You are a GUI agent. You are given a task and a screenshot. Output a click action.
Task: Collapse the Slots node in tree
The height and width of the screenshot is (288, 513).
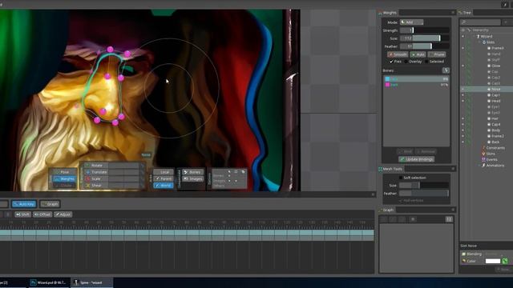(480, 42)
